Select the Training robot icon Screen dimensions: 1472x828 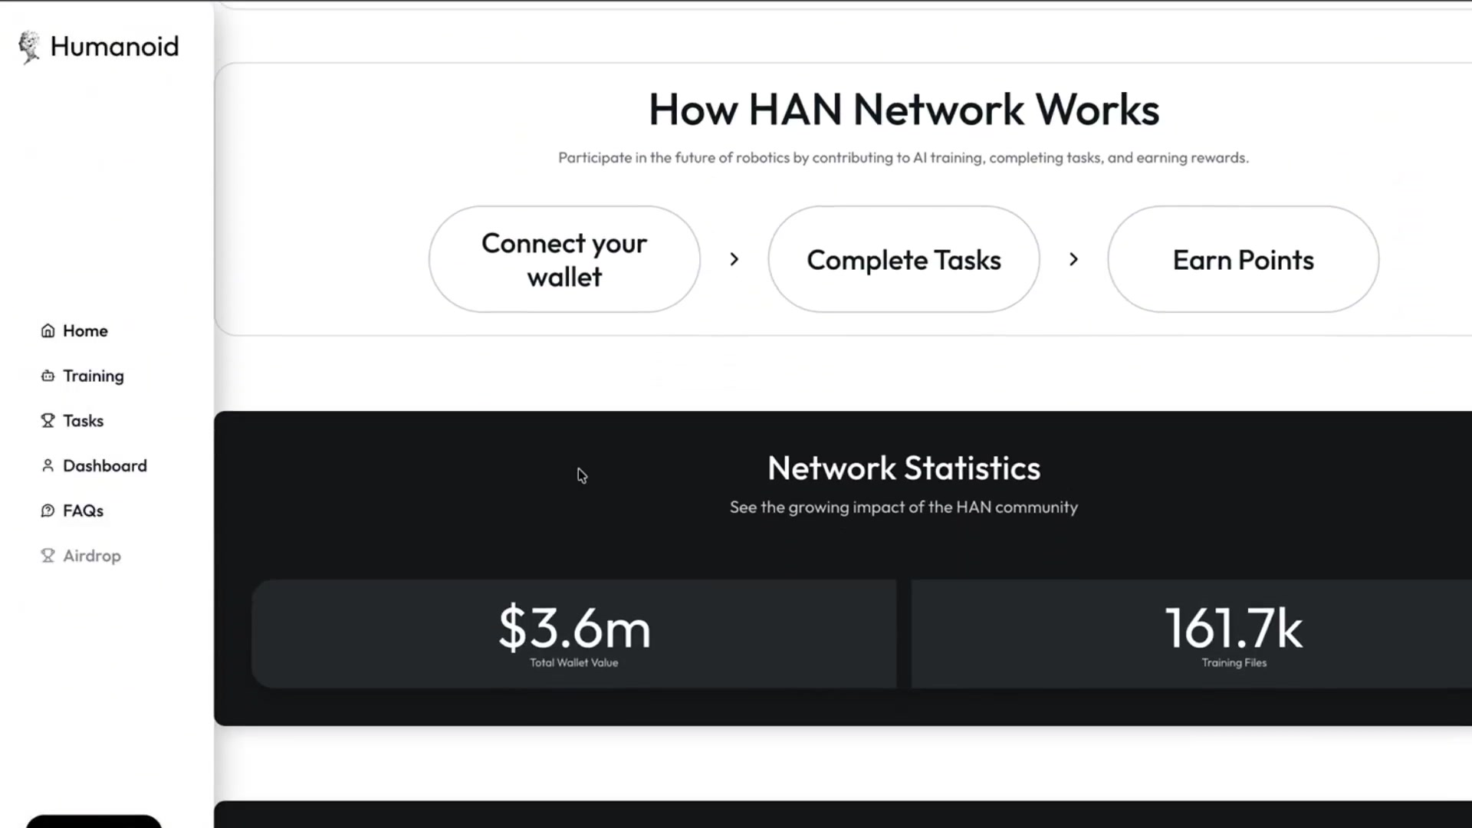48,376
